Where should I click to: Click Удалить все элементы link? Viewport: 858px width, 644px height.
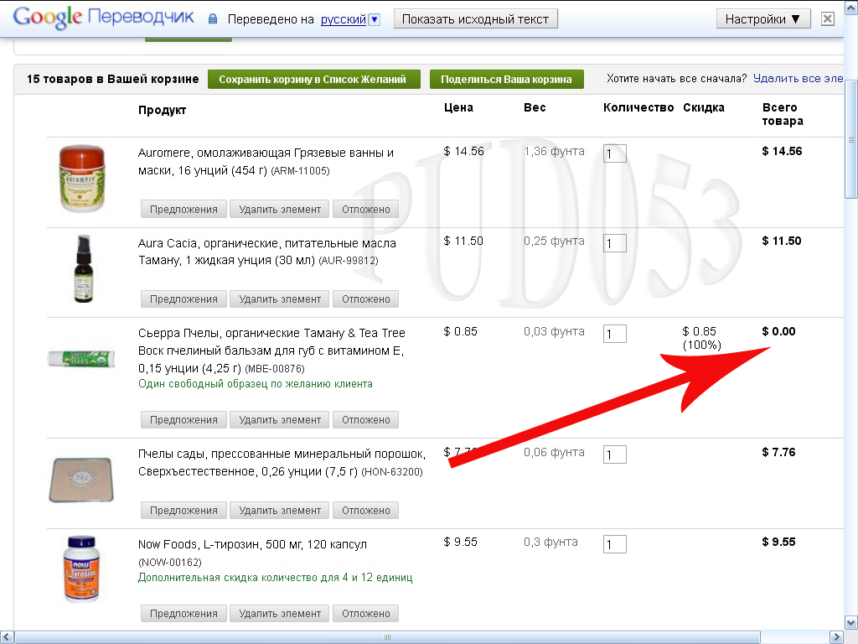[798, 78]
